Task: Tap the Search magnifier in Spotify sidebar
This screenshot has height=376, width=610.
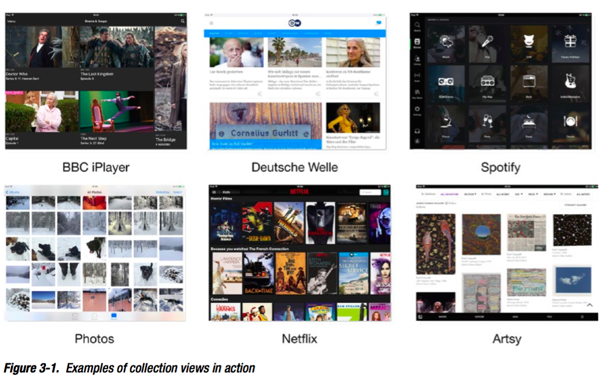Action: pyautogui.click(x=417, y=26)
